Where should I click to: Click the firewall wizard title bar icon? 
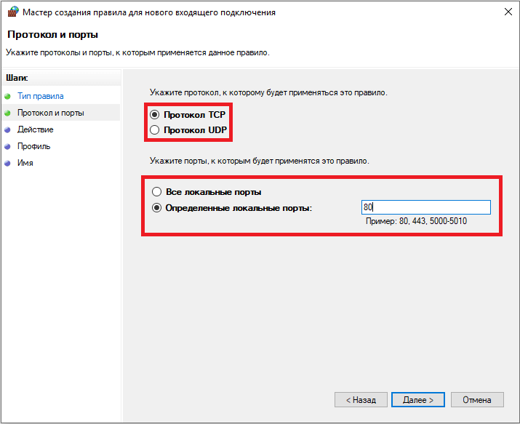(13, 12)
